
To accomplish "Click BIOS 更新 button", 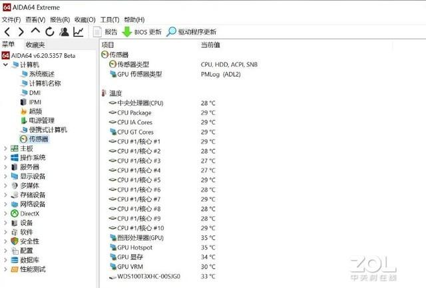I will (x=142, y=32).
